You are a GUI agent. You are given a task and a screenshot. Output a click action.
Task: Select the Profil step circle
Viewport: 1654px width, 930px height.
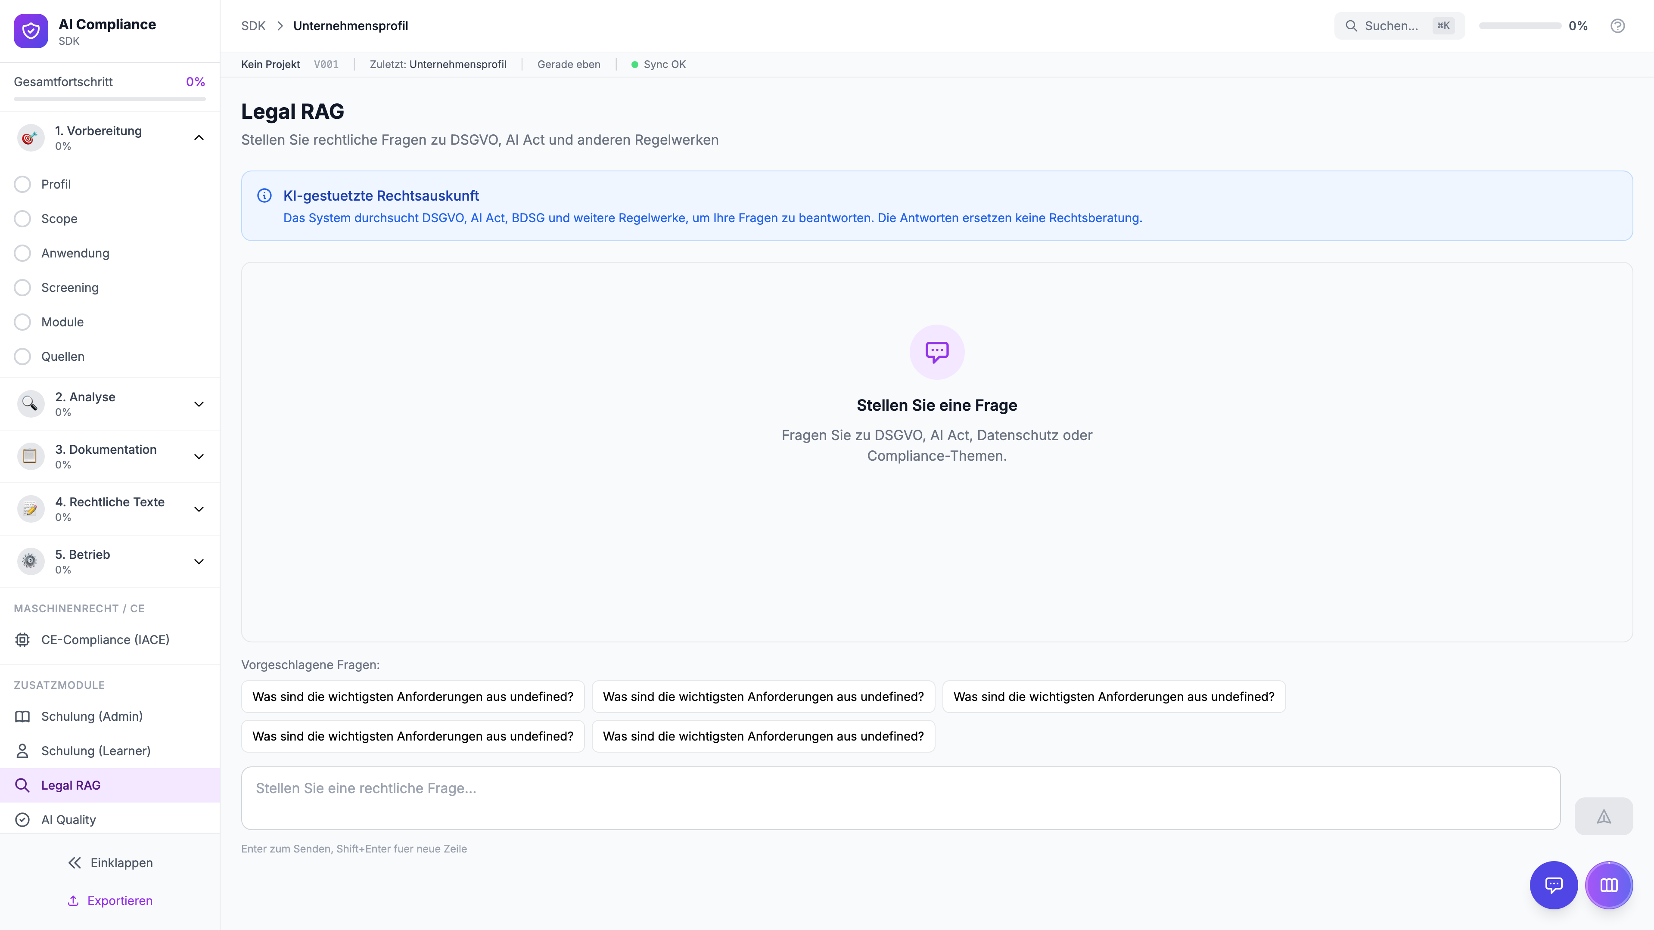(x=22, y=184)
